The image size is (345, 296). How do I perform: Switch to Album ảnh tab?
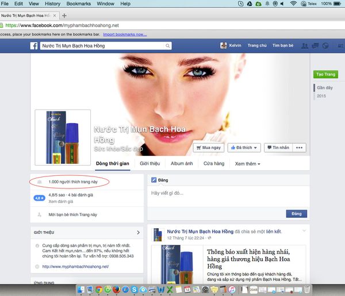pos(182,164)
